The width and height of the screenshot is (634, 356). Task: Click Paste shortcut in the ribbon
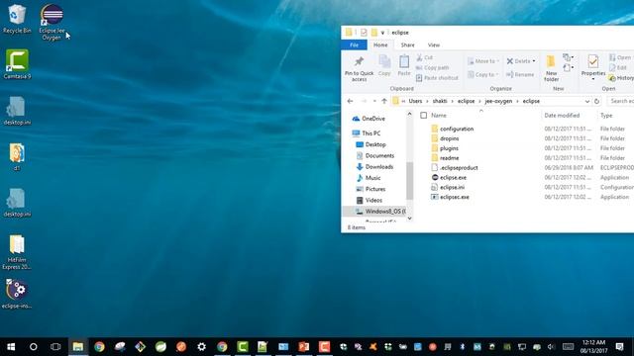(x=437, y=78)
